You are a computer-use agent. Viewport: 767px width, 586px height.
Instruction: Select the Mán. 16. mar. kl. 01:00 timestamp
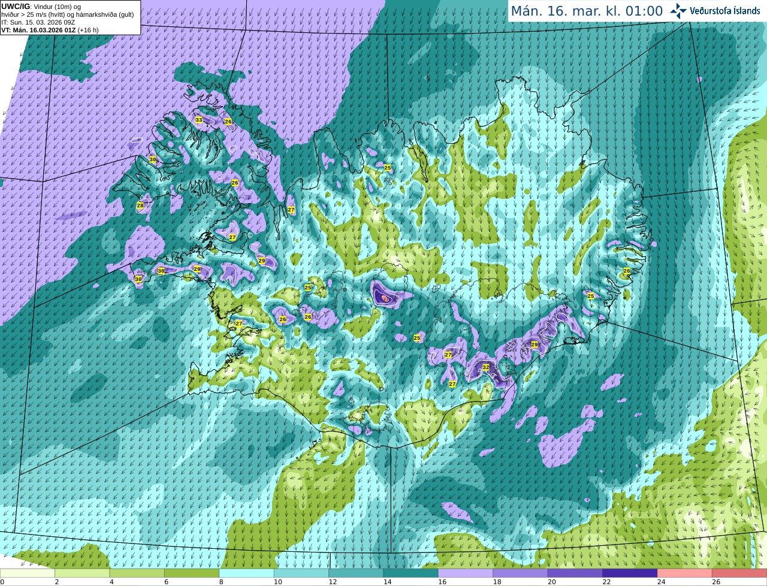click(x=587, y=11)
